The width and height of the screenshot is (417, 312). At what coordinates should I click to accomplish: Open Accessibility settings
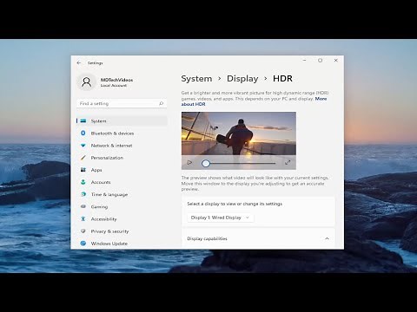click(122, 219)
